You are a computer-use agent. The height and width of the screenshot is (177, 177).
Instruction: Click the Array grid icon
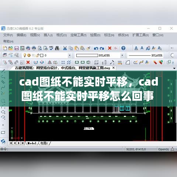pos(63,62)
